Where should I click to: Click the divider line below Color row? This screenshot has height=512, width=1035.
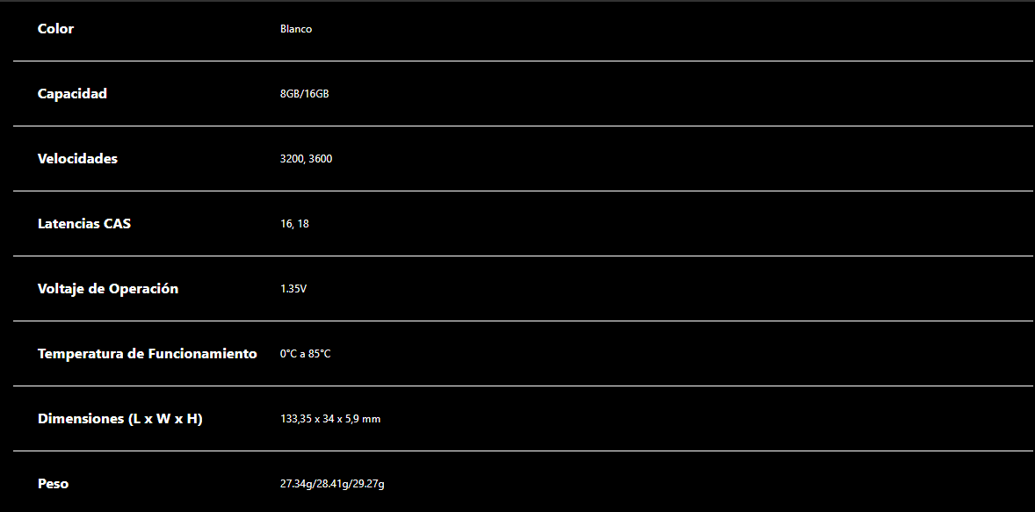[523, 61]
